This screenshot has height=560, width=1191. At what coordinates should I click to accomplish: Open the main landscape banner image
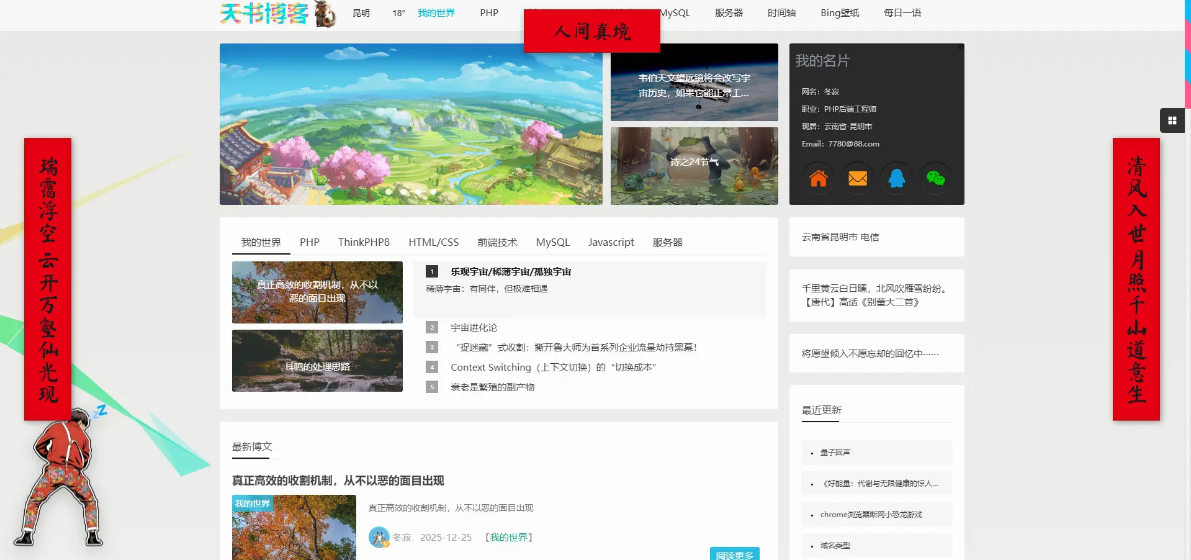[x=411, y=124]
